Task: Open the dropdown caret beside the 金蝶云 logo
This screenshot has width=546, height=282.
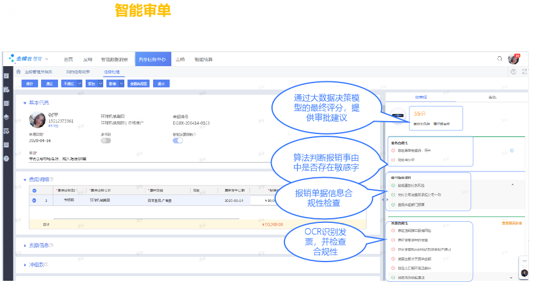Action: coord(47,59)
